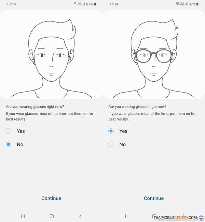Tap the battery icon in right status bar
The image size is (205, 222).
click(197, 4)
